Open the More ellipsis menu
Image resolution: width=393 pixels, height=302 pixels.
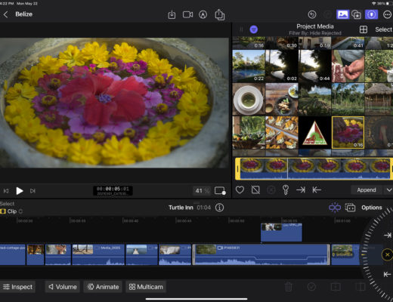(x=387, y=14)
